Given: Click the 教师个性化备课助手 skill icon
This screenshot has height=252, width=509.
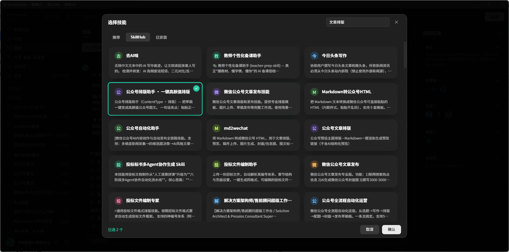Looking at the screenshot, I should 216,56.
